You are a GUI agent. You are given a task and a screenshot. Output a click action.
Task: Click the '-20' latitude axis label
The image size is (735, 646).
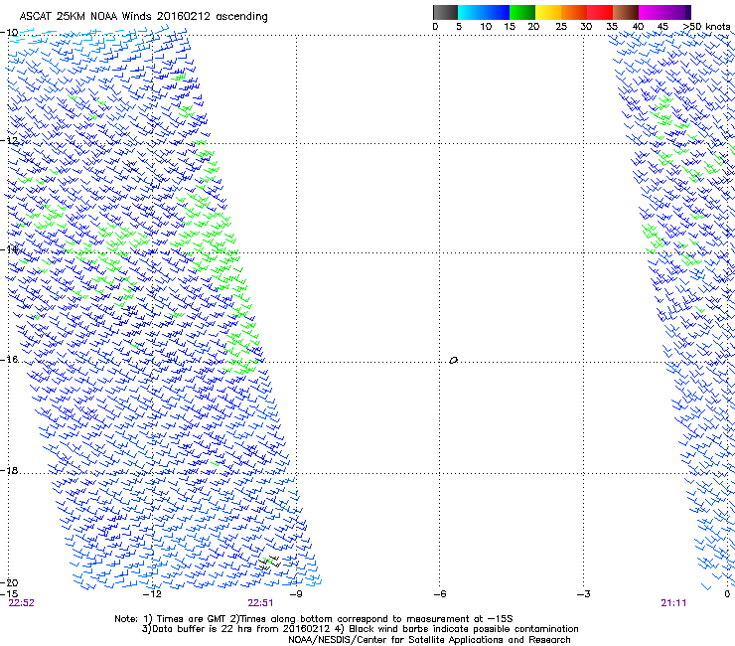(x=9, y=582)
